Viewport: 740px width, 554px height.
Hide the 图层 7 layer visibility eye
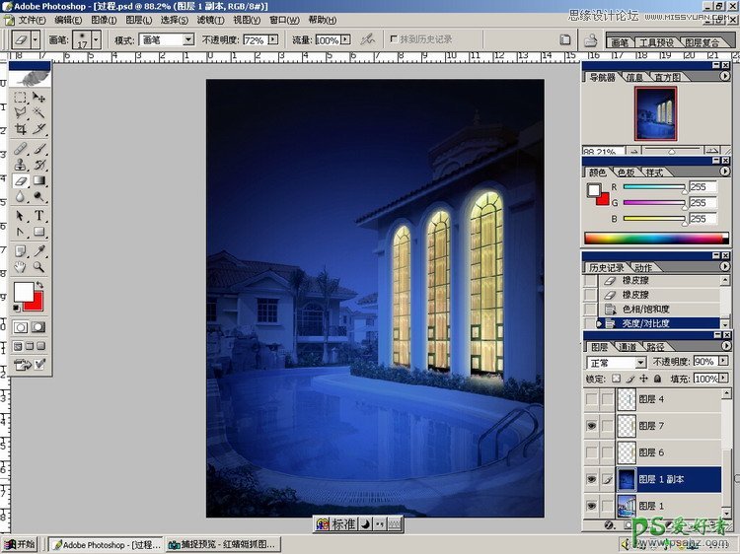(591, 426)
